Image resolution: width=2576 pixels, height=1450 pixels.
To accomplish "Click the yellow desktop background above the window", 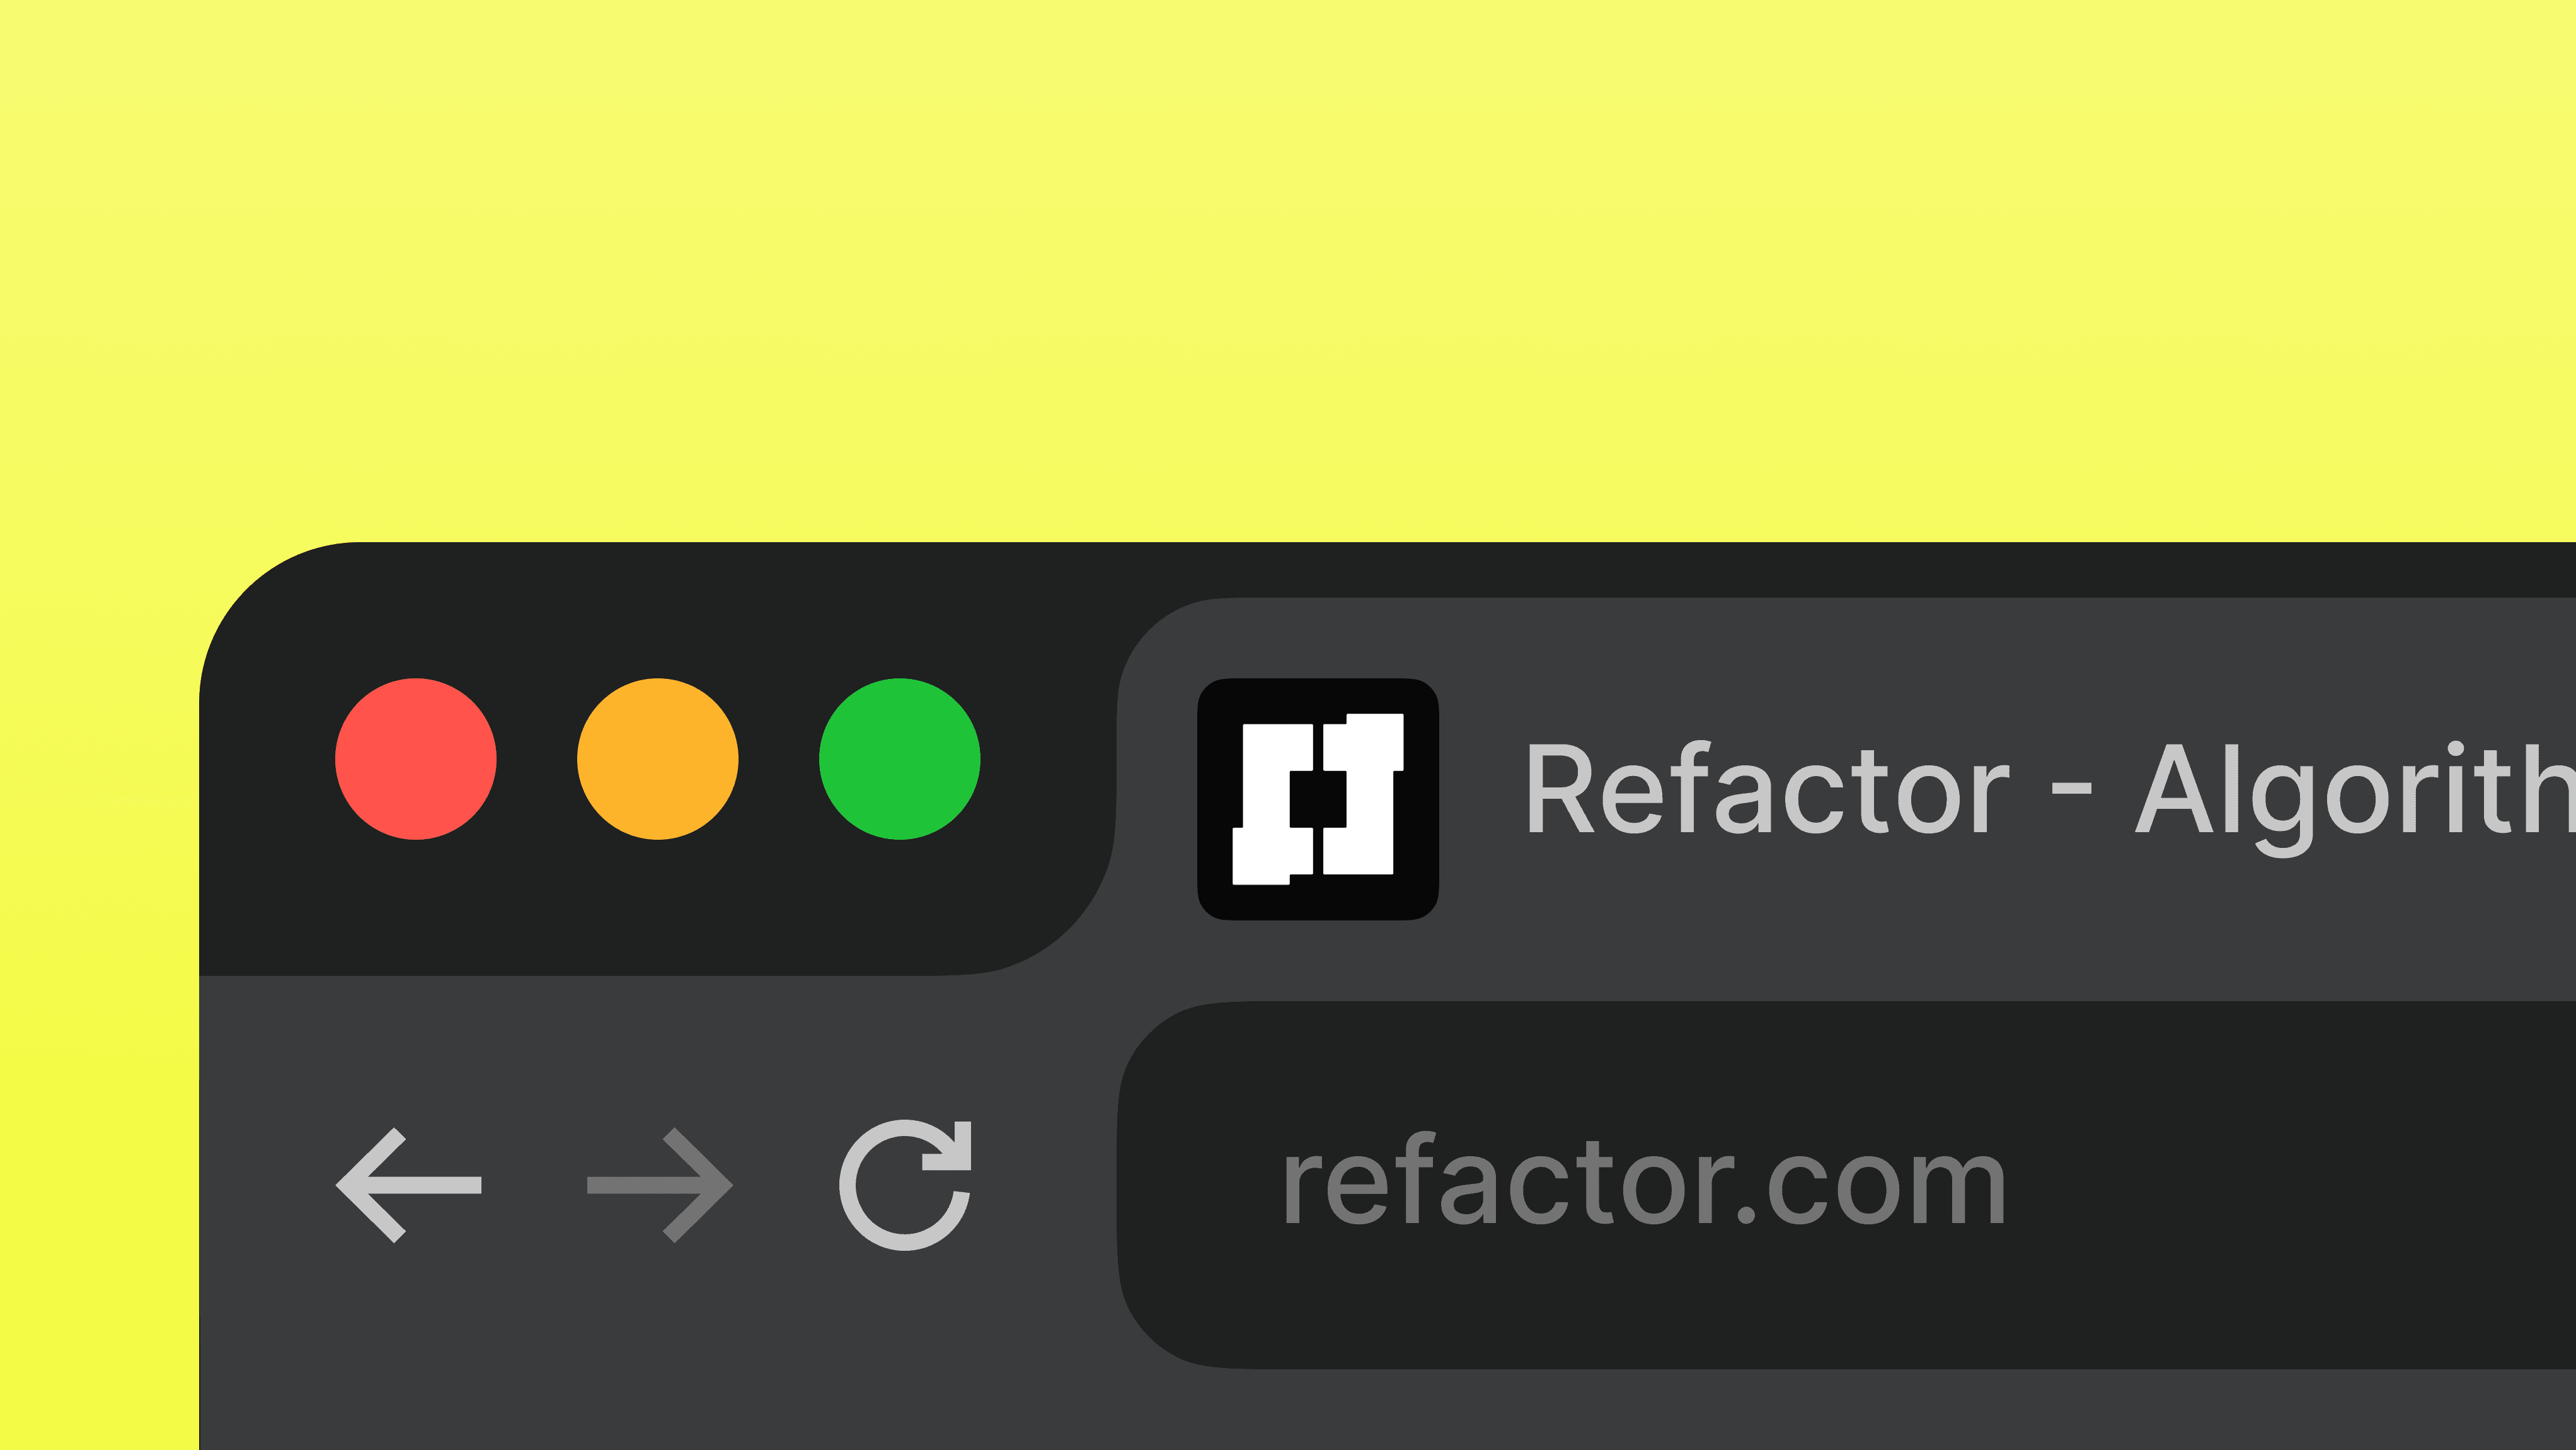I will 1288,270.
